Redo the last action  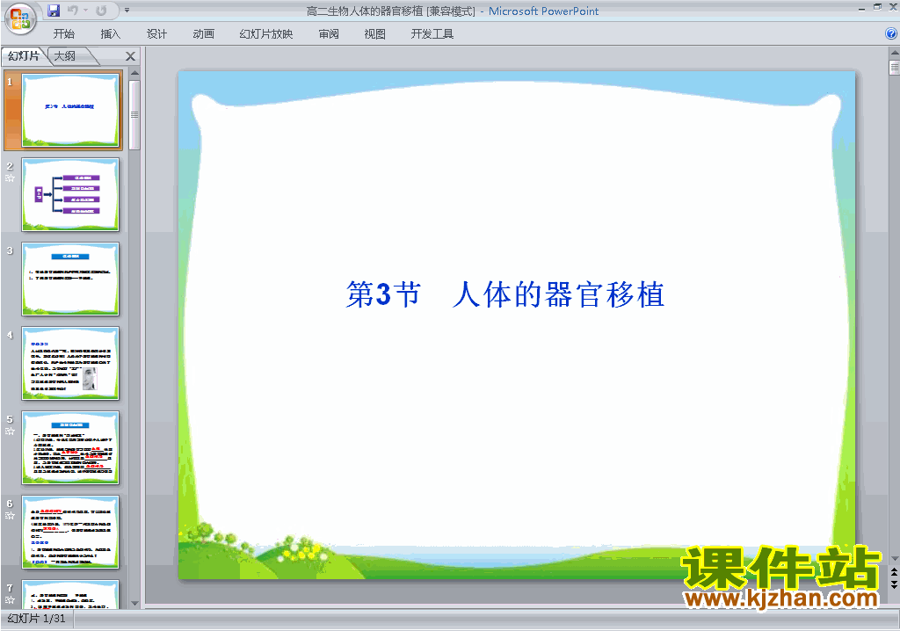[101, 11]
